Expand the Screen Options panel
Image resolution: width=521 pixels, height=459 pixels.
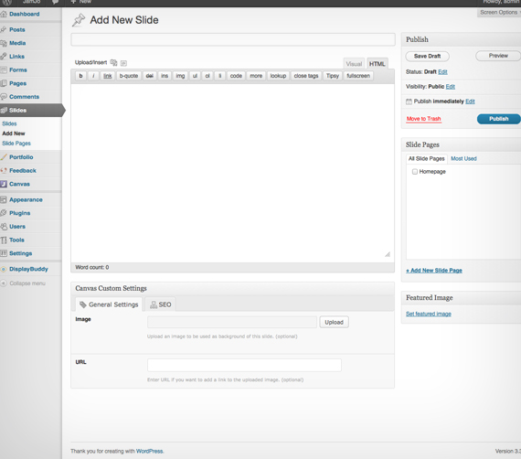tap(499, 12)
